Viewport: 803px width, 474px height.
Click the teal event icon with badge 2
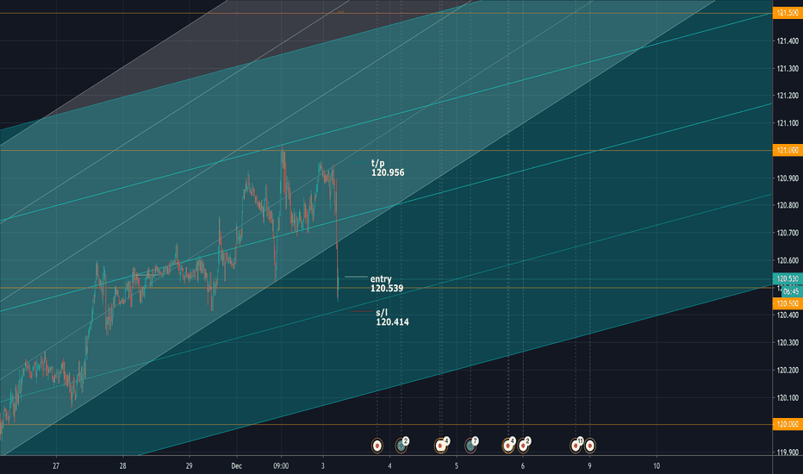tap(401, 446)
